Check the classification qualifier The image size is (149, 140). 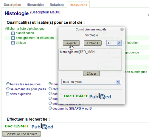pos(13,33)
